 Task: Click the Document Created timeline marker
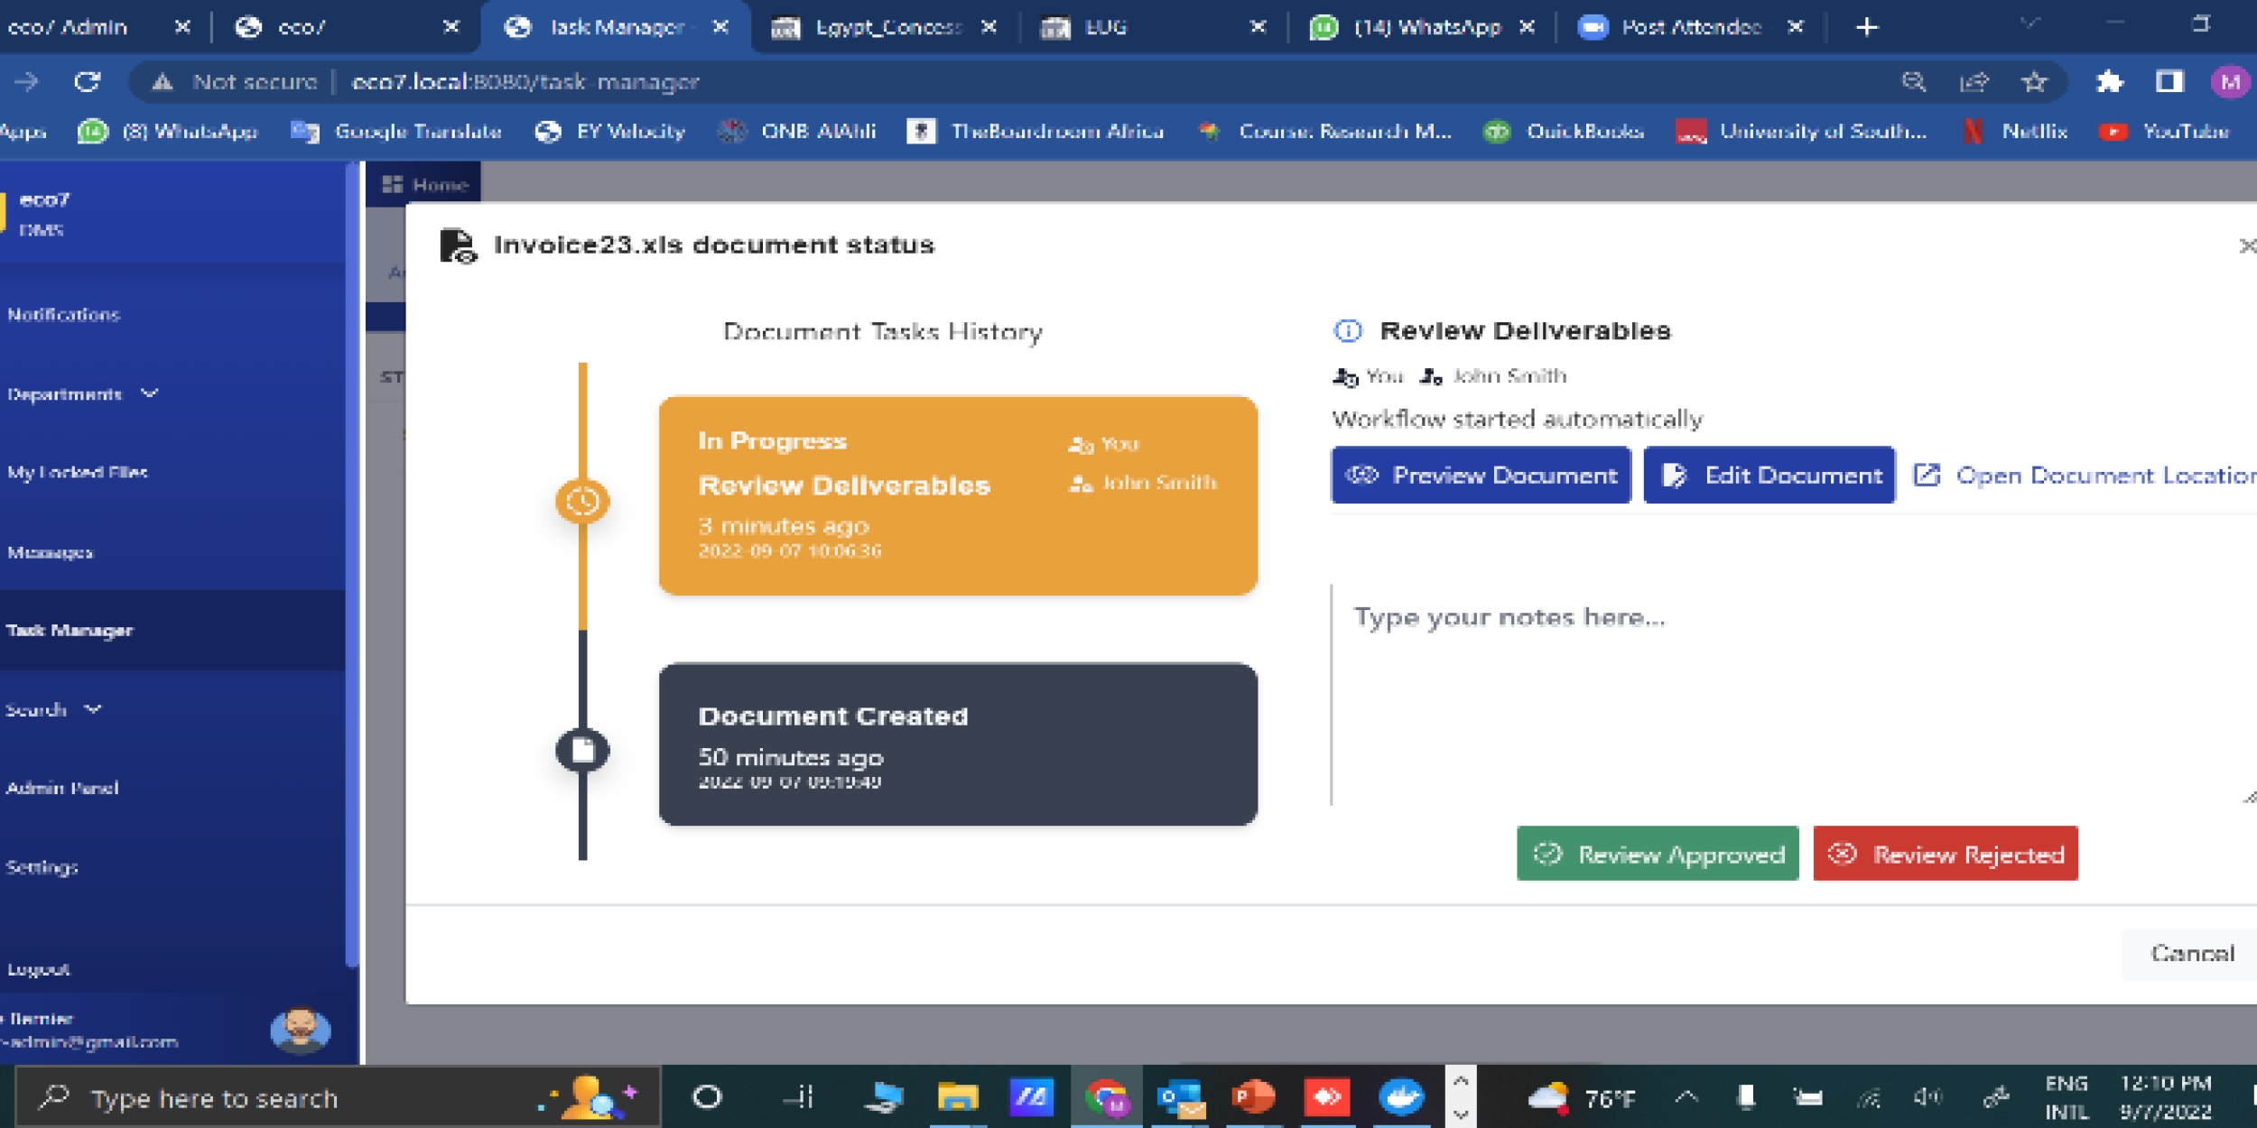click(x=582, y=750)
